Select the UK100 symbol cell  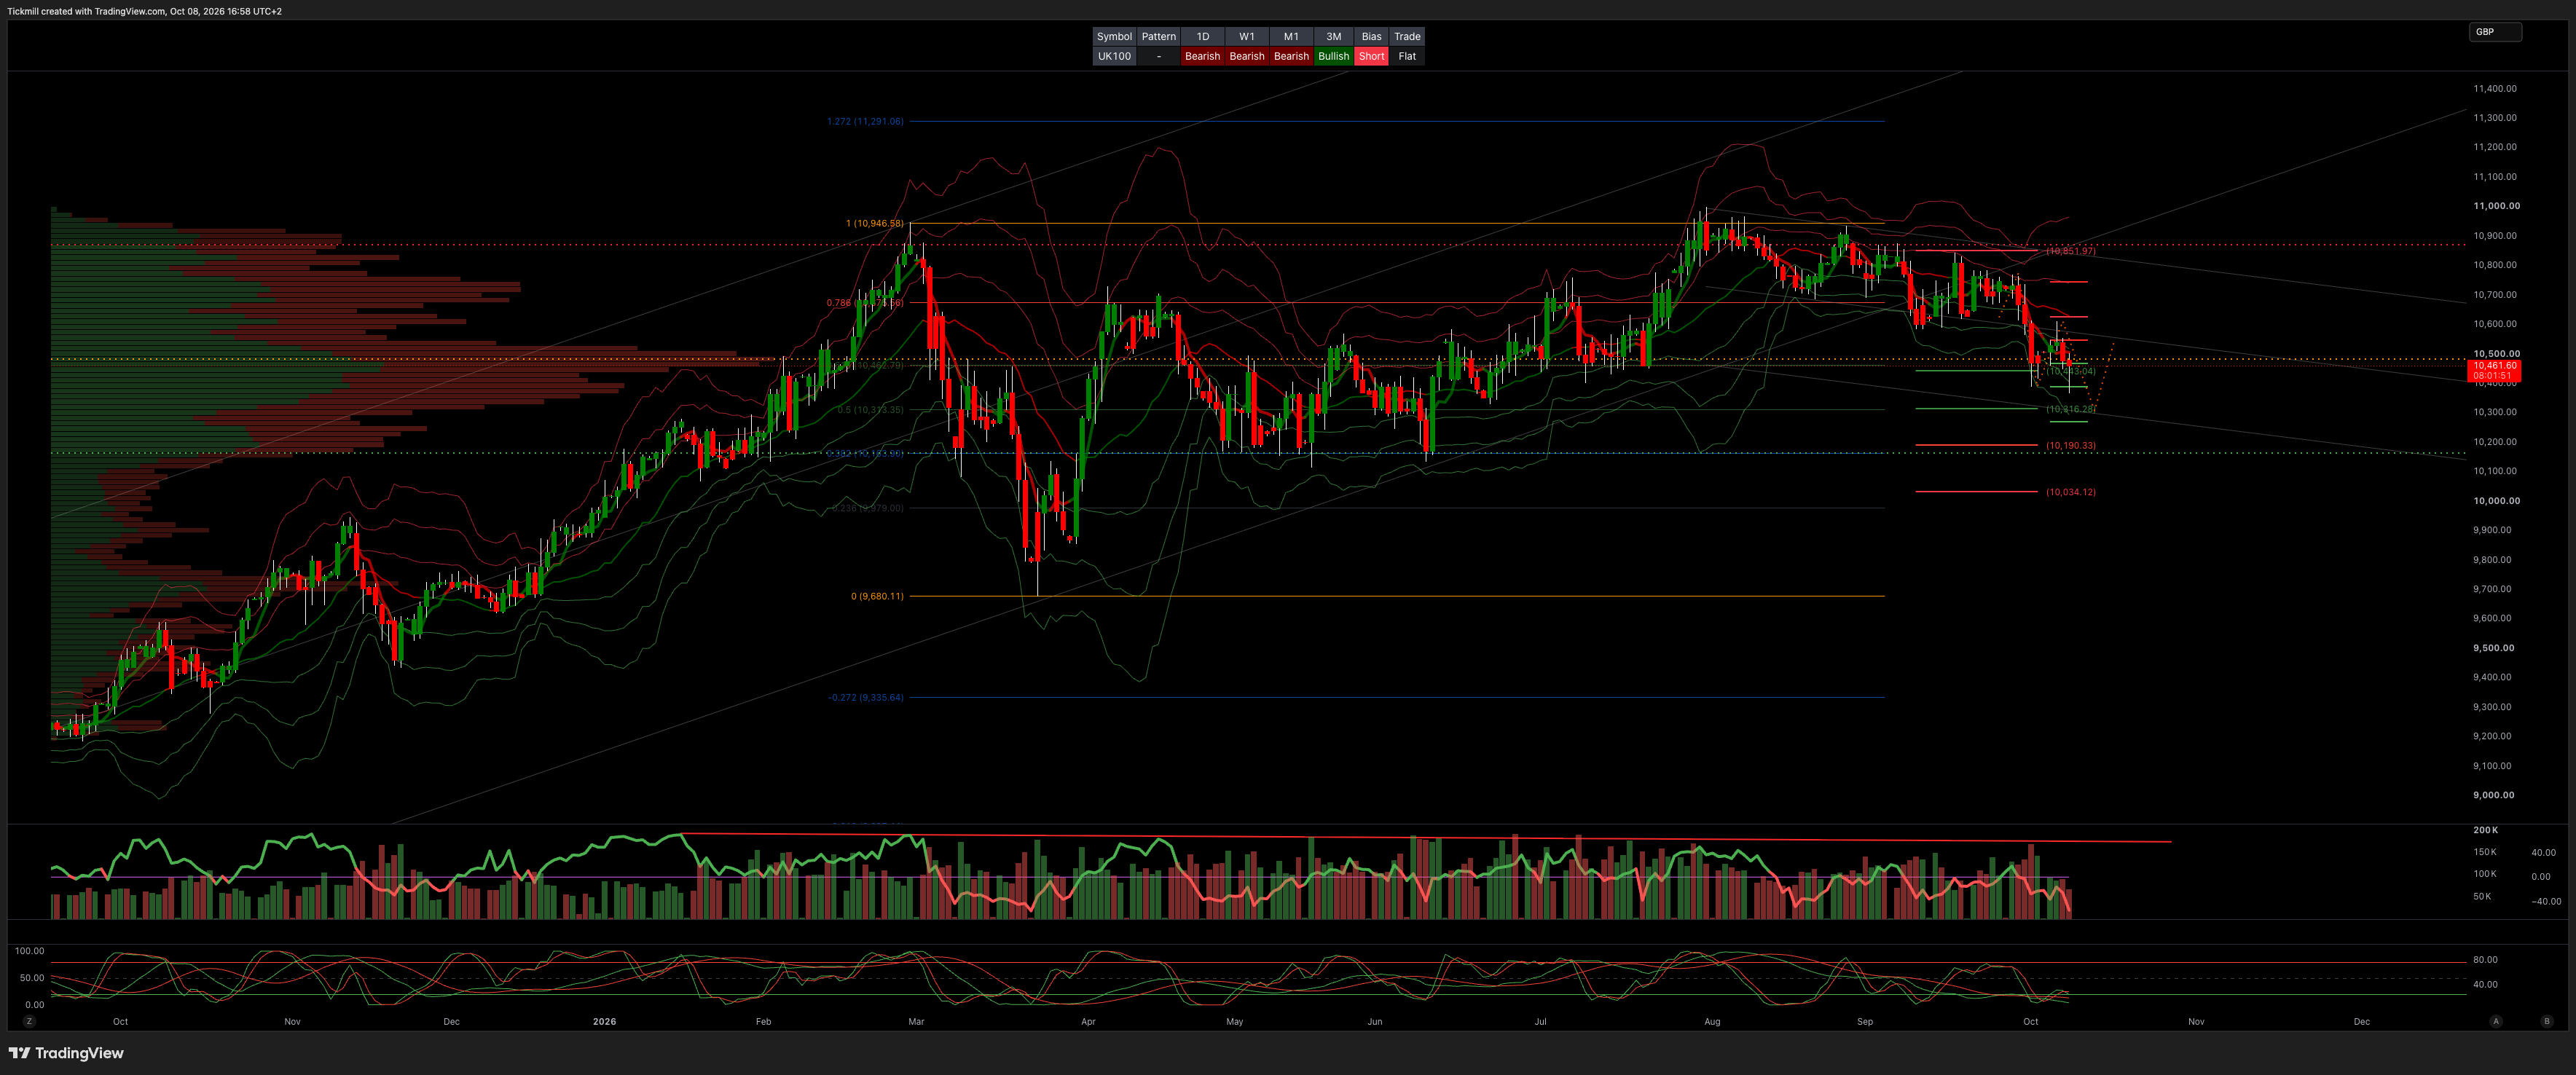tap(1114, 56)
